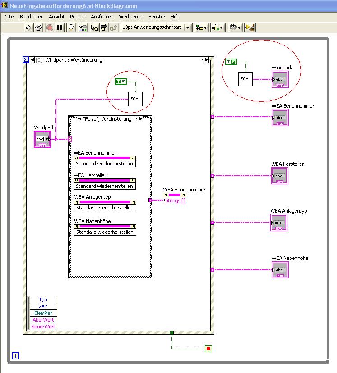Open the Datei menu
Image resolution: width=337 pixels, height=373 pixels.
9,17
